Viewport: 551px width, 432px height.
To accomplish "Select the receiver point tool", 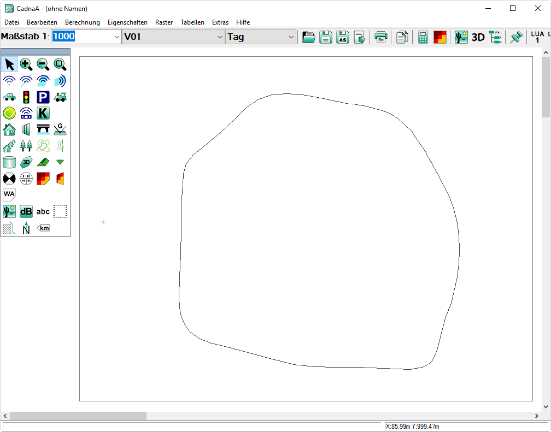I will click(9, 179).
